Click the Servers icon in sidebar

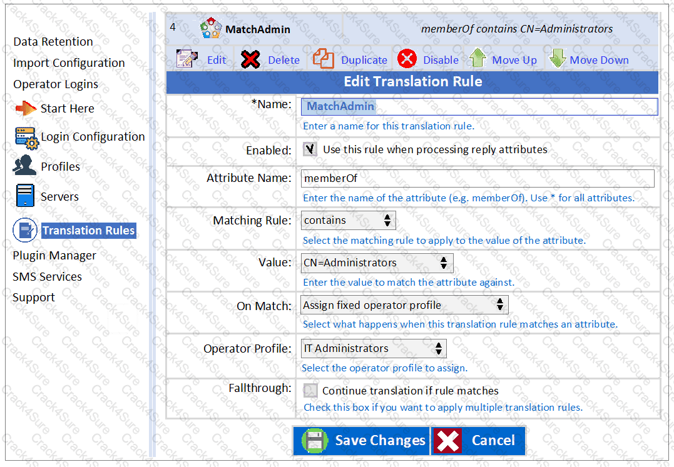pyautogui.click(x=25, y=196)
